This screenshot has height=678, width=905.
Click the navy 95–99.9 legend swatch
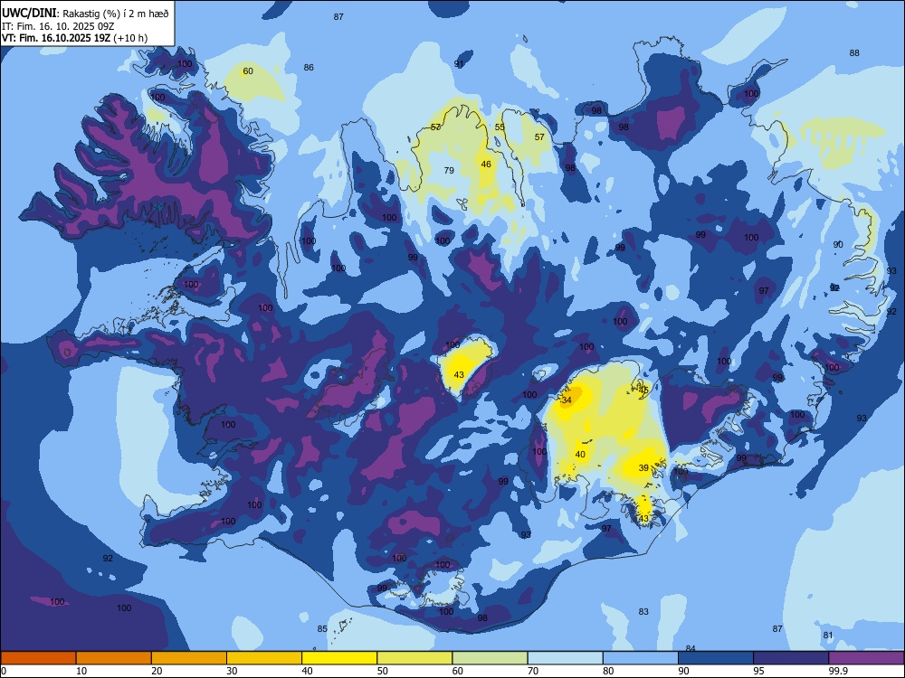pos(791,658)
